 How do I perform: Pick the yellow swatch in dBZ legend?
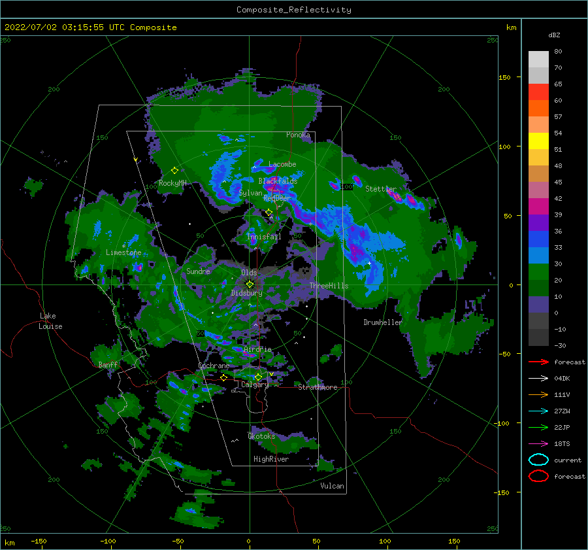(538, 141)
